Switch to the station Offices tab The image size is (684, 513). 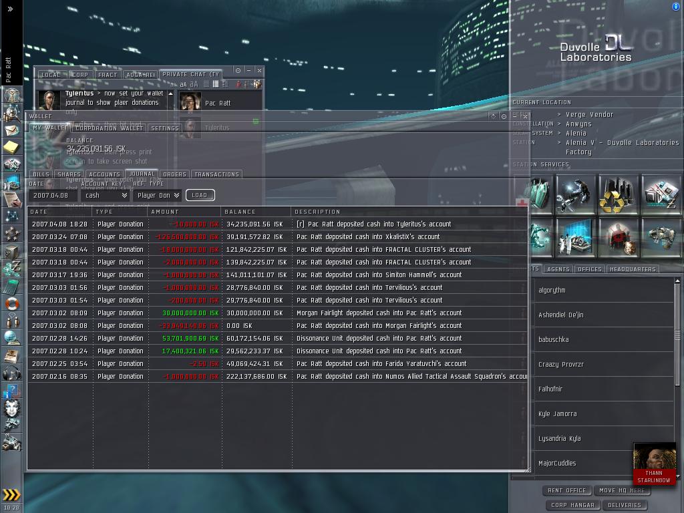point(589,269)
